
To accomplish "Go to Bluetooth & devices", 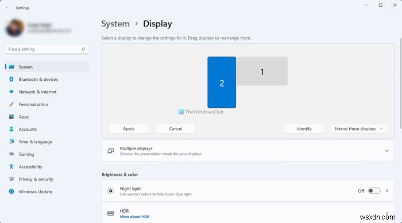I will (47, 79).
